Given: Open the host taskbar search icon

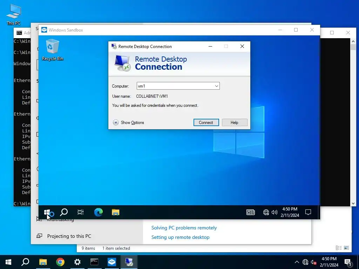Looking at the screenshot, I should coord(25,262).
